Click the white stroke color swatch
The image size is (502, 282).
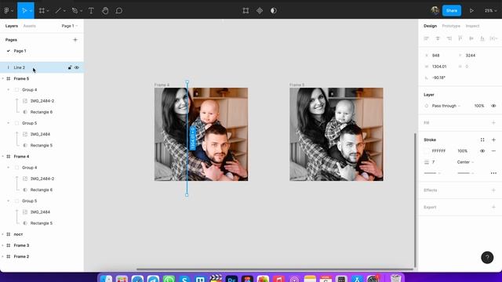[426, 151]
